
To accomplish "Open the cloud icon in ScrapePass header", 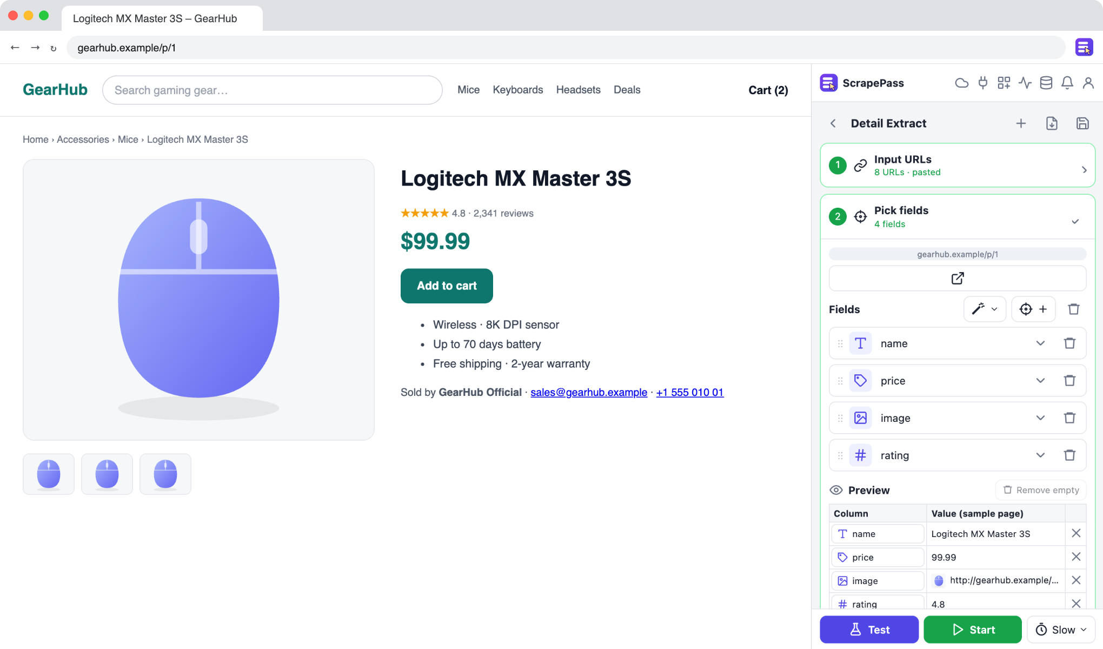I will (961, 83).
